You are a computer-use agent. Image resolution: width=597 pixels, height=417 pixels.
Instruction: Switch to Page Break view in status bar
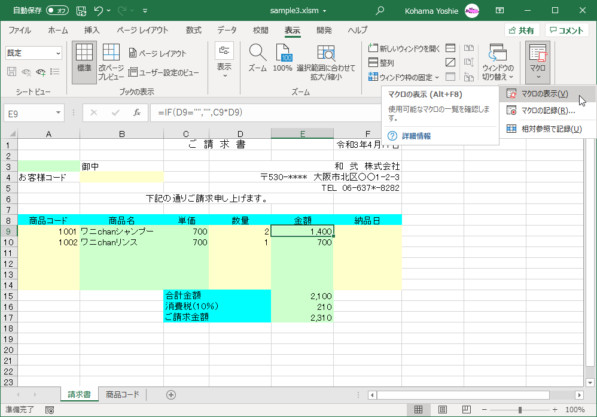click(465, 410)
